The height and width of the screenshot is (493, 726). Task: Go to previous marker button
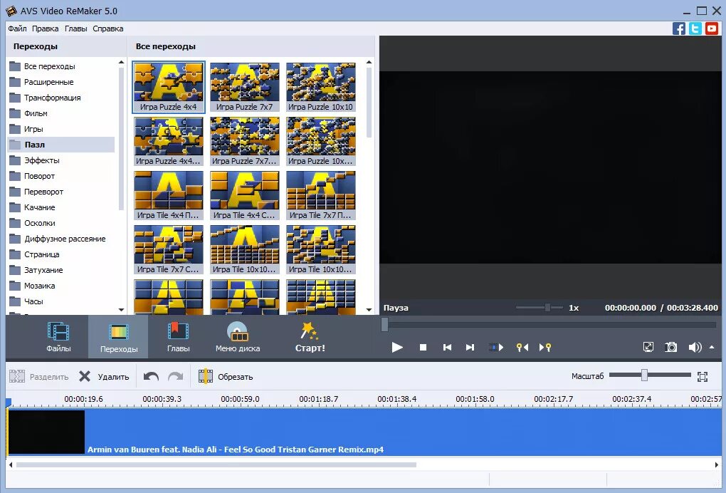522,347
